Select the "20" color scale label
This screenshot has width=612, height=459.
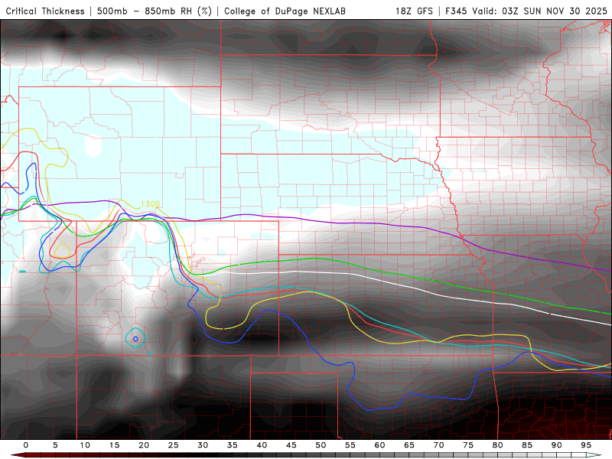point(144,445)
